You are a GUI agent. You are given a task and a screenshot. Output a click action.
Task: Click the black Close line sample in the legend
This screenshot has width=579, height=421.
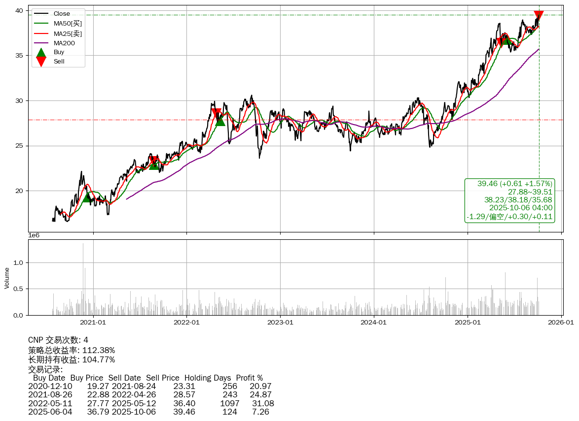coord(41,14)
